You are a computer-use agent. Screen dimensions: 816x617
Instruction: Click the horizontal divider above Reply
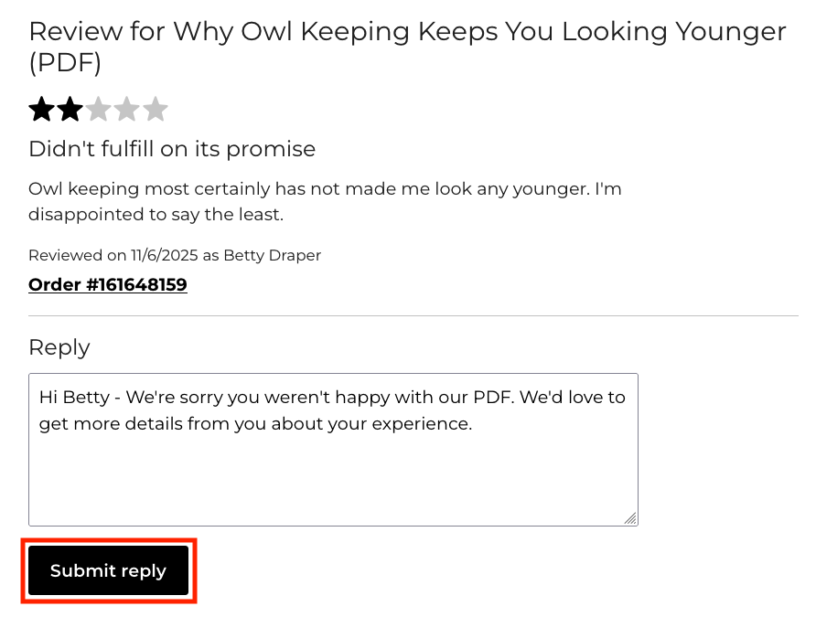click(413, 316)
